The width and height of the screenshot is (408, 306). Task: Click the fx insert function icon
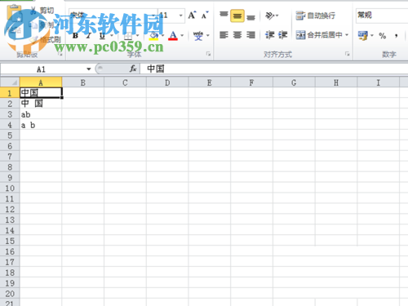pyautogui.click(x=133, y=69)
